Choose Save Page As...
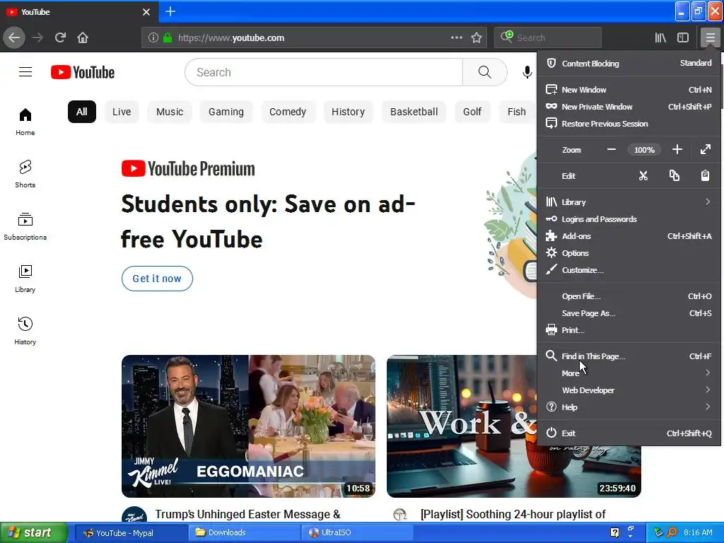Image resolution: width=724 pixels, height=543 pixels. click(629, 313)
